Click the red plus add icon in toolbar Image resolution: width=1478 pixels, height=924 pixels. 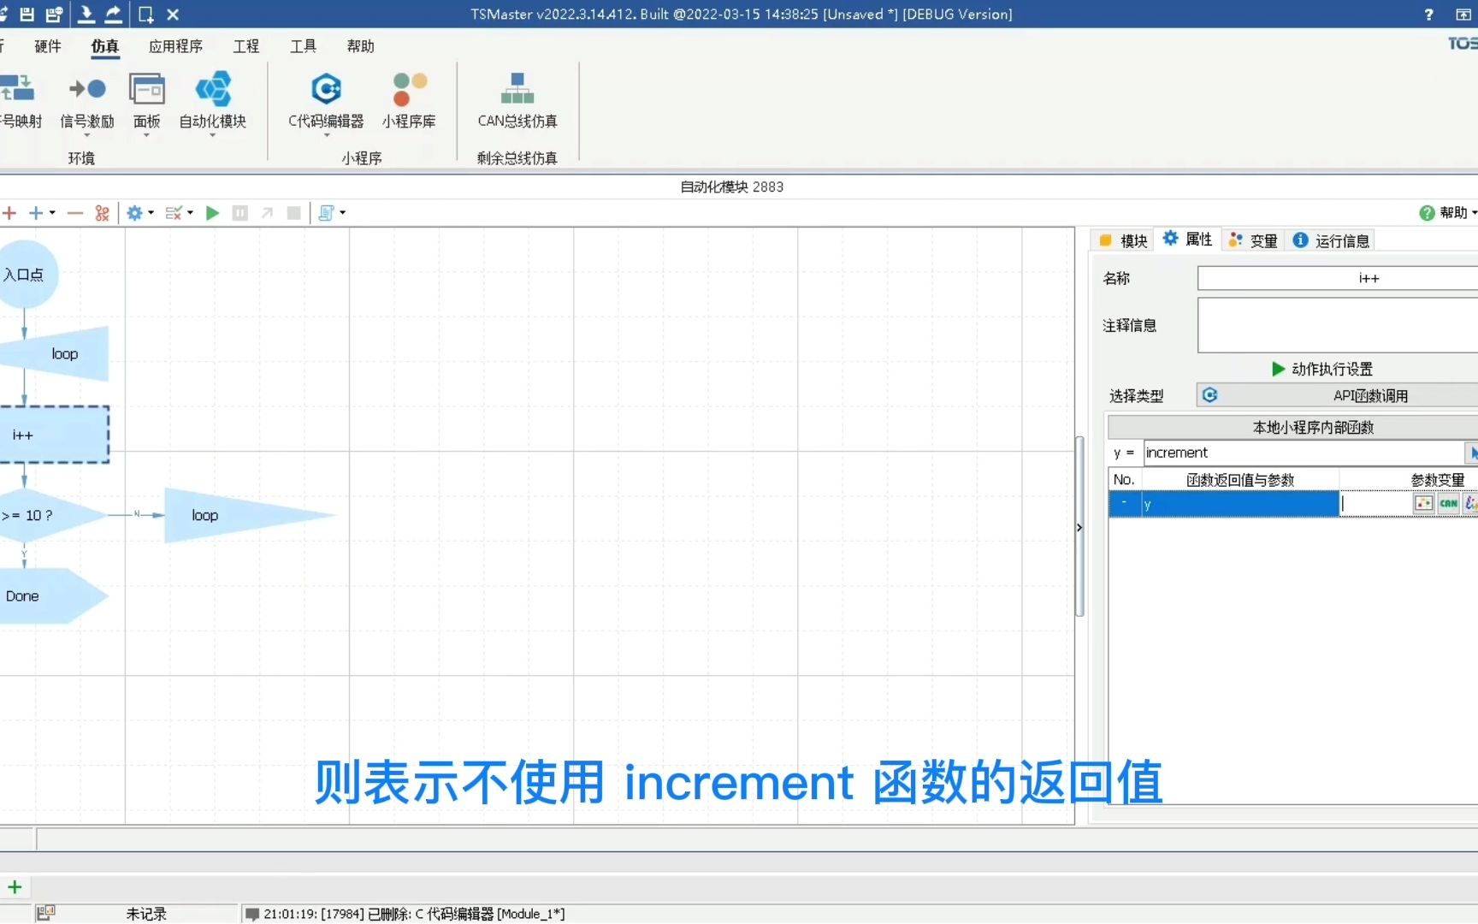click(9, 213)
